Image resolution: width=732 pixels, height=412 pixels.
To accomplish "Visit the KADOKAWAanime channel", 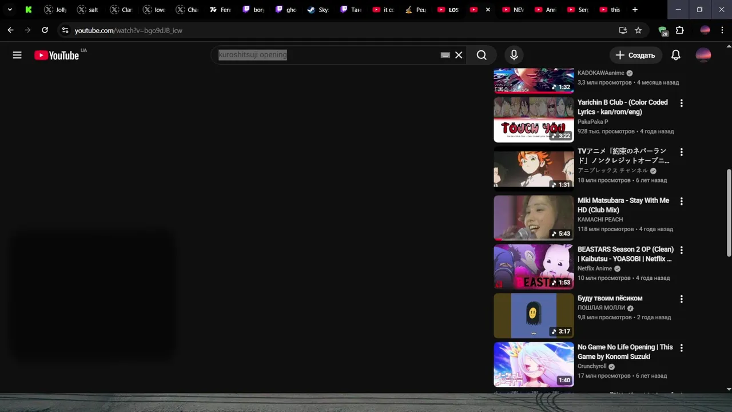I will point(601,73).
